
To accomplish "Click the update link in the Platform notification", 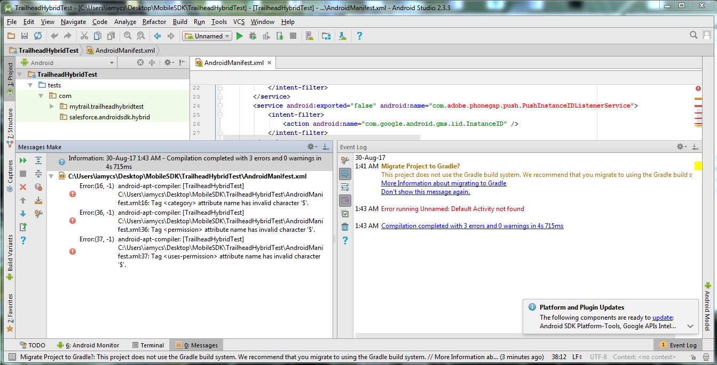I will (662, 318).
